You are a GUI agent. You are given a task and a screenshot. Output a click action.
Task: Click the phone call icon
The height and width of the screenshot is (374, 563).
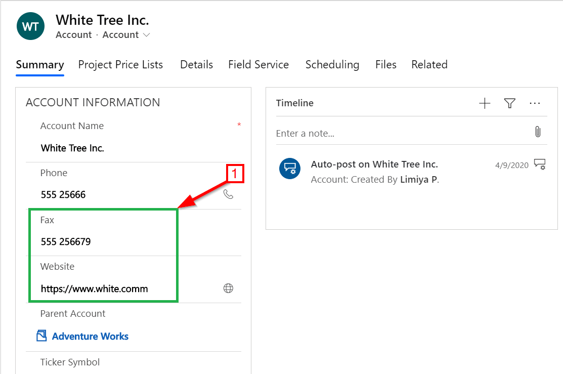click(x=228, y=194)
